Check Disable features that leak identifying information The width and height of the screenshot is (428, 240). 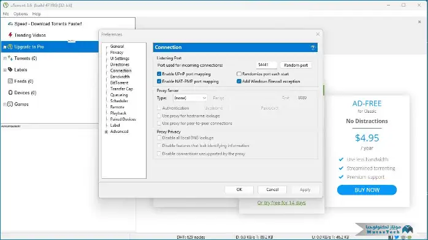[159, 146]
